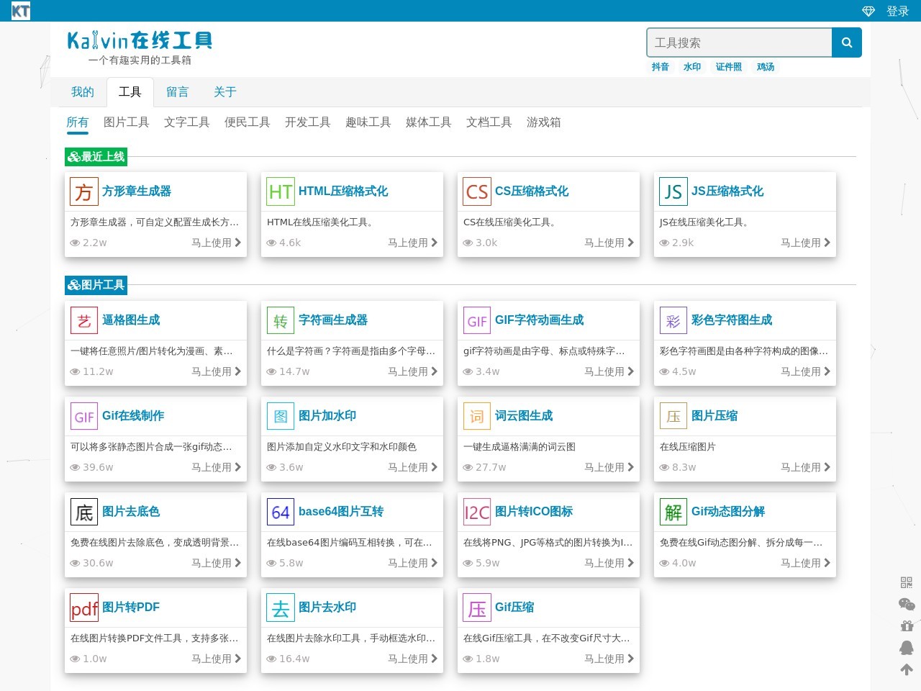Click the Gif压缩 压 icon

(x=477, y=608)
